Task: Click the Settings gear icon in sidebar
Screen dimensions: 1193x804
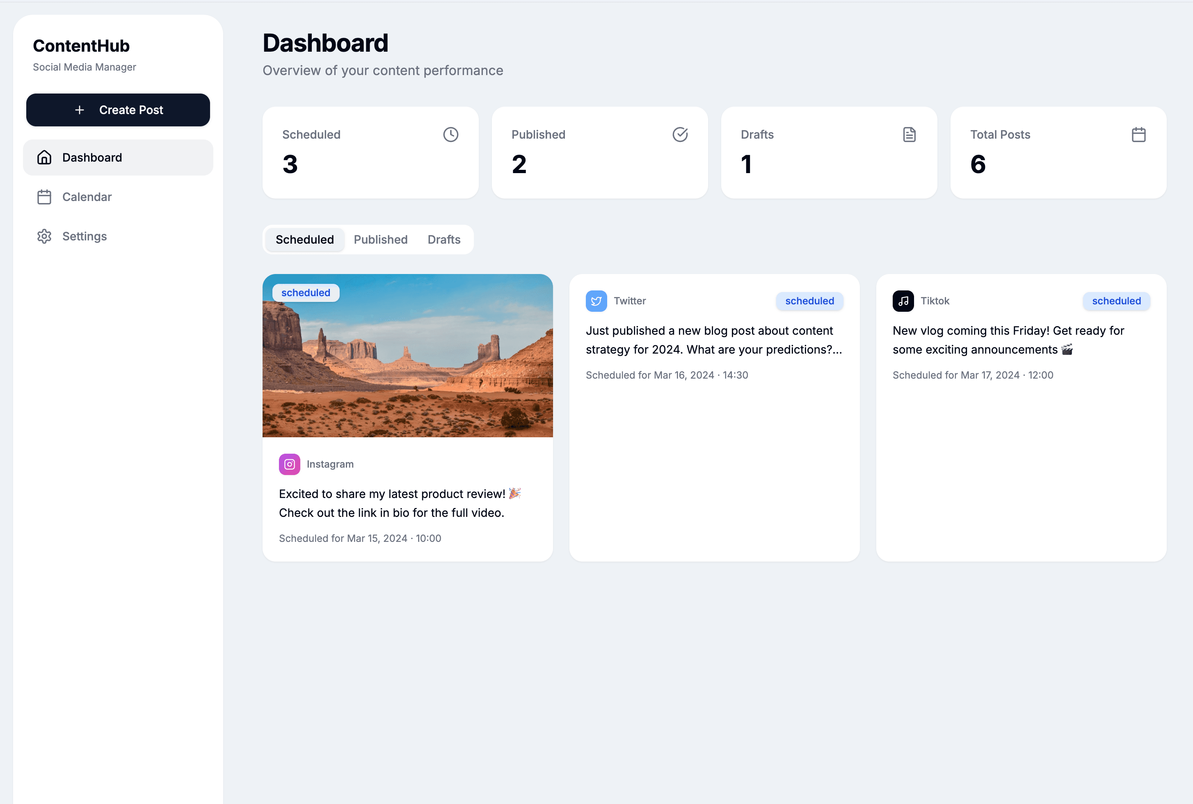Action: (44, 236)
